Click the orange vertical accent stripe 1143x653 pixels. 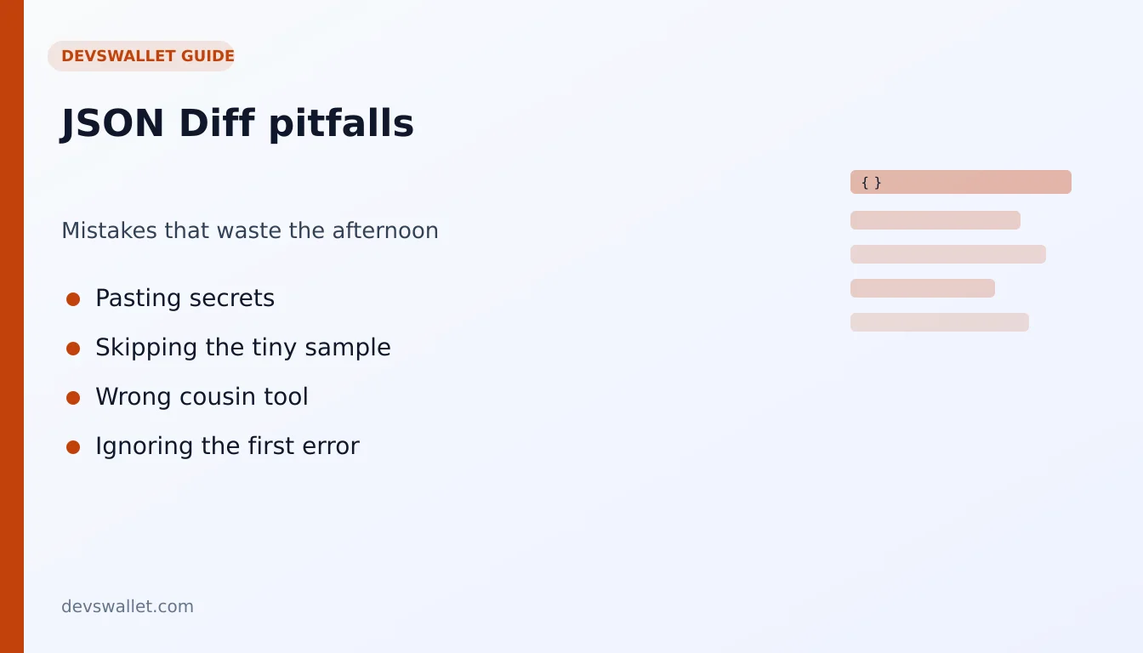coord(12,326)
